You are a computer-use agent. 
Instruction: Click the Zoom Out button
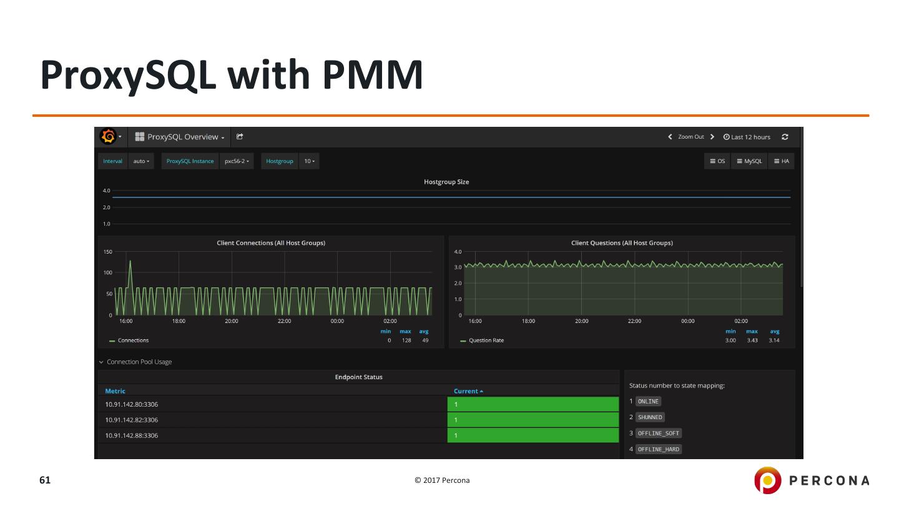click(691, 137)
